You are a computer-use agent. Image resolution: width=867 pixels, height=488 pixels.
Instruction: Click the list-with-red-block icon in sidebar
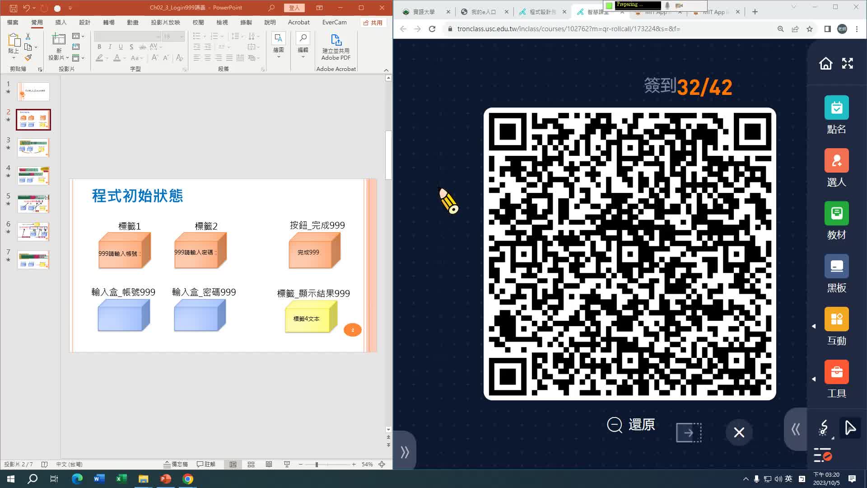click(822, 455)
